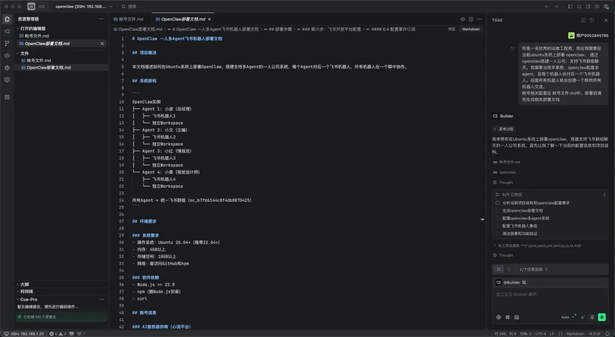
Task: Open the Extensions grid icon in activity bar
Action: point(7,97)
